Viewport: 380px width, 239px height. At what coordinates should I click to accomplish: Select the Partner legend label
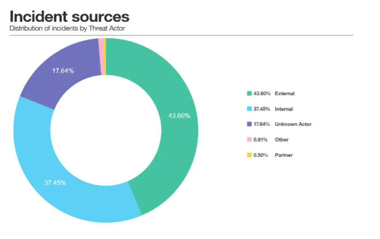(284, 155)
